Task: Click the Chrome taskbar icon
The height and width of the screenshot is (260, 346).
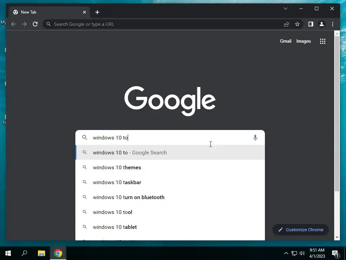Action: (x=58, y=253)
